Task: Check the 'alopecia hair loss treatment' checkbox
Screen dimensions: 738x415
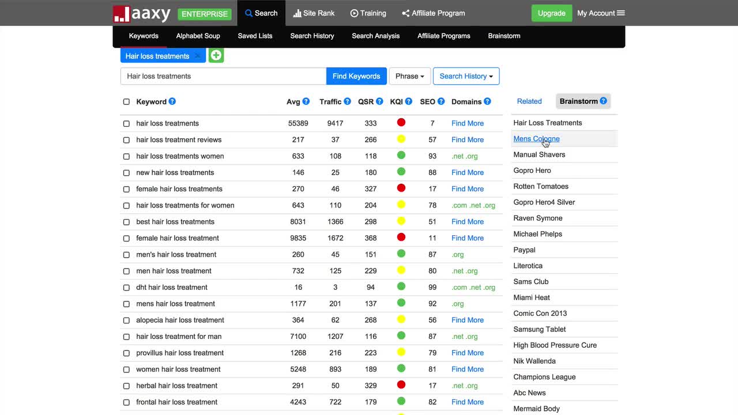Action: pos(126,320)
